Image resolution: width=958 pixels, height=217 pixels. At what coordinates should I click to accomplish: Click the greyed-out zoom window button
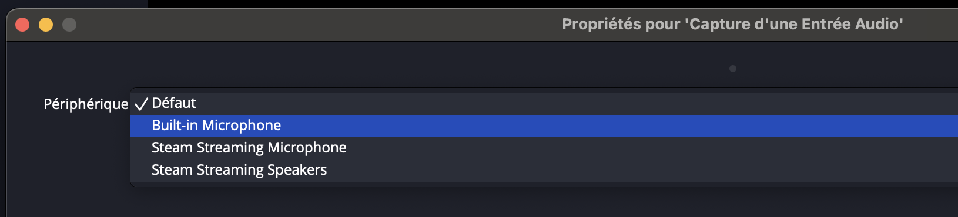(x=69, y=25)
